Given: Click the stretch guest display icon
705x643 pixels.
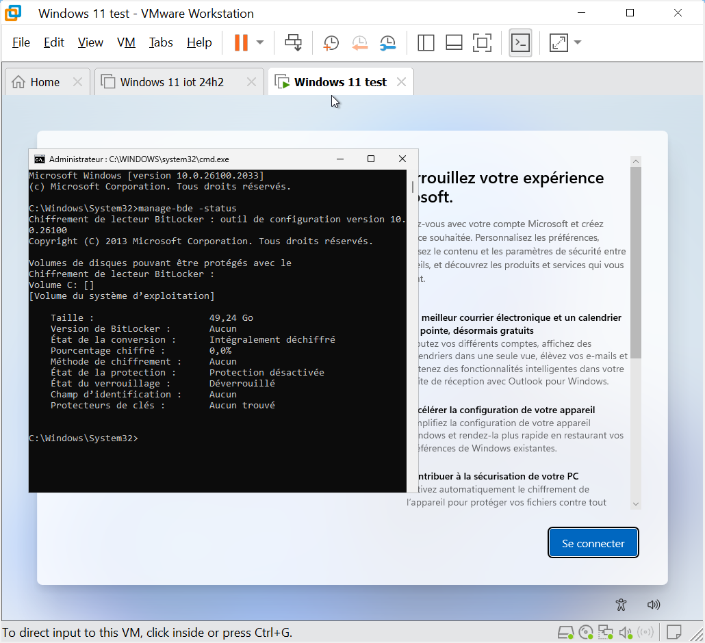Looking at the screenshot, I should [559, 42].
